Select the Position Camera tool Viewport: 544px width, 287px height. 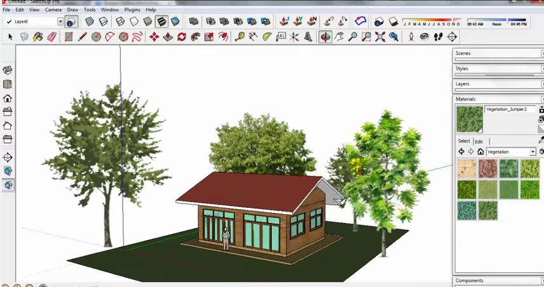point(411,37)
